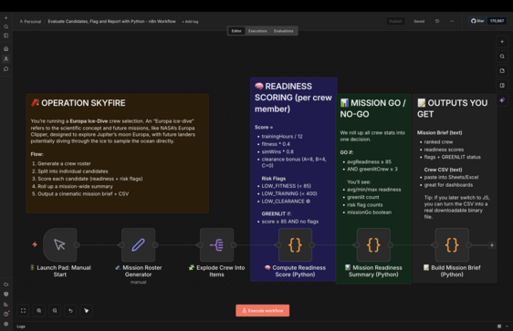This screenshot has height=331, width=513.
Task: Click text 'paste into Sheets/Excel'
Action: point(451,177)
